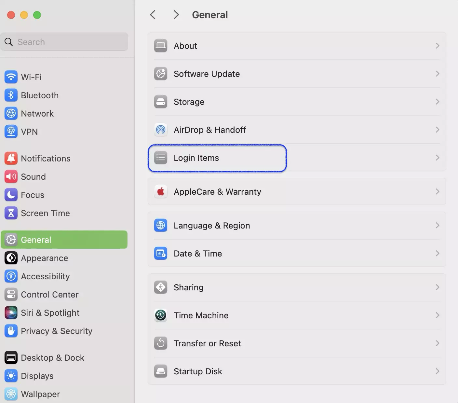Image resolution: width=458 pixels, height=403 pixels.
Task: Click the Focus moon icon
Action: [x=11, y=195]
